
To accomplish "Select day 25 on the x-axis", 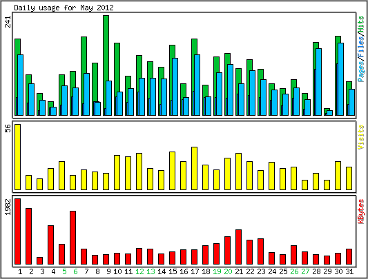I will (x=283, y=271).
